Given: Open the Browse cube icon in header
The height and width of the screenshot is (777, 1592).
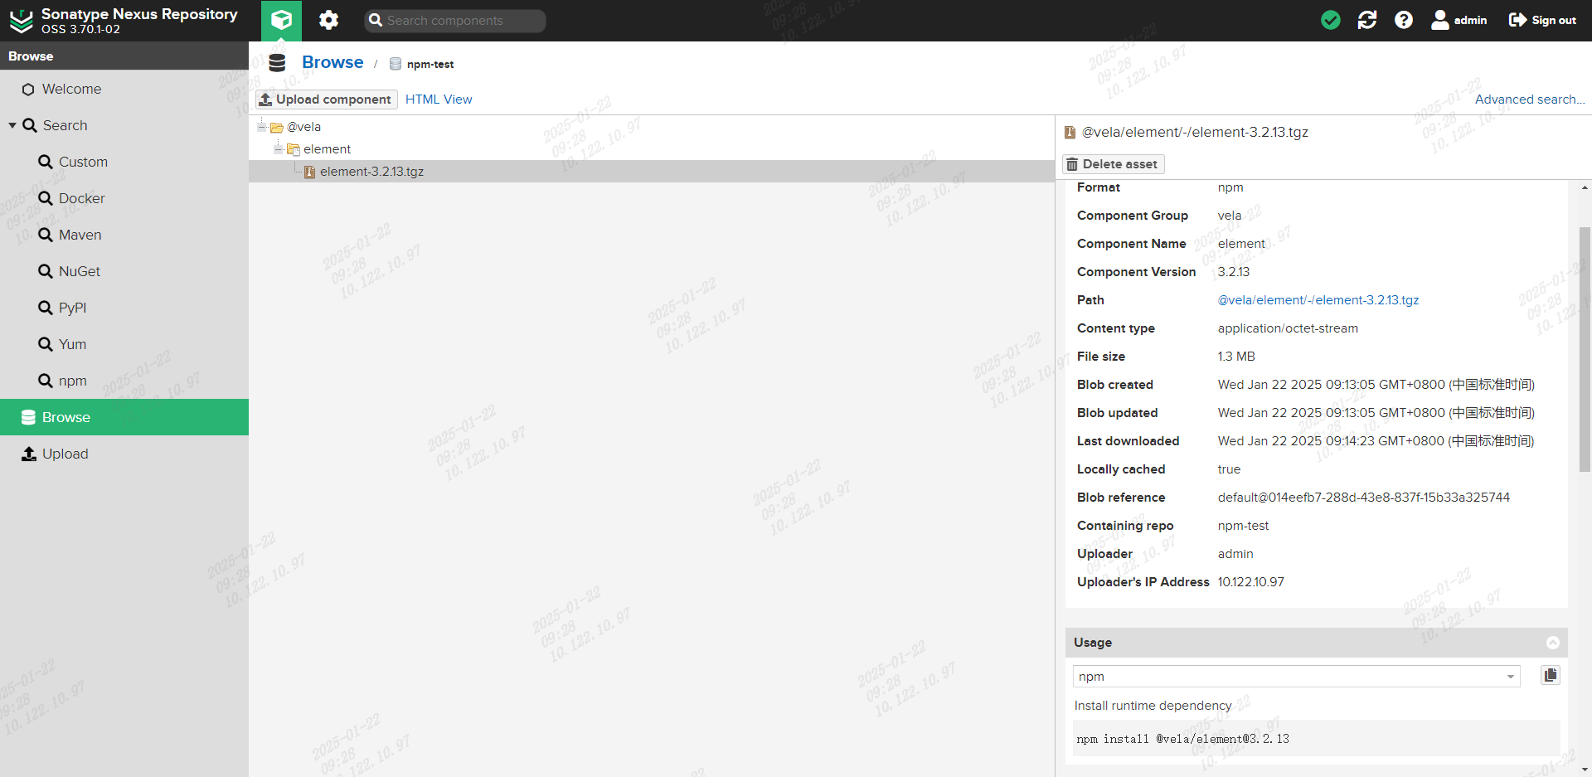Looking at the screenshot, I should tap(281, 20).
